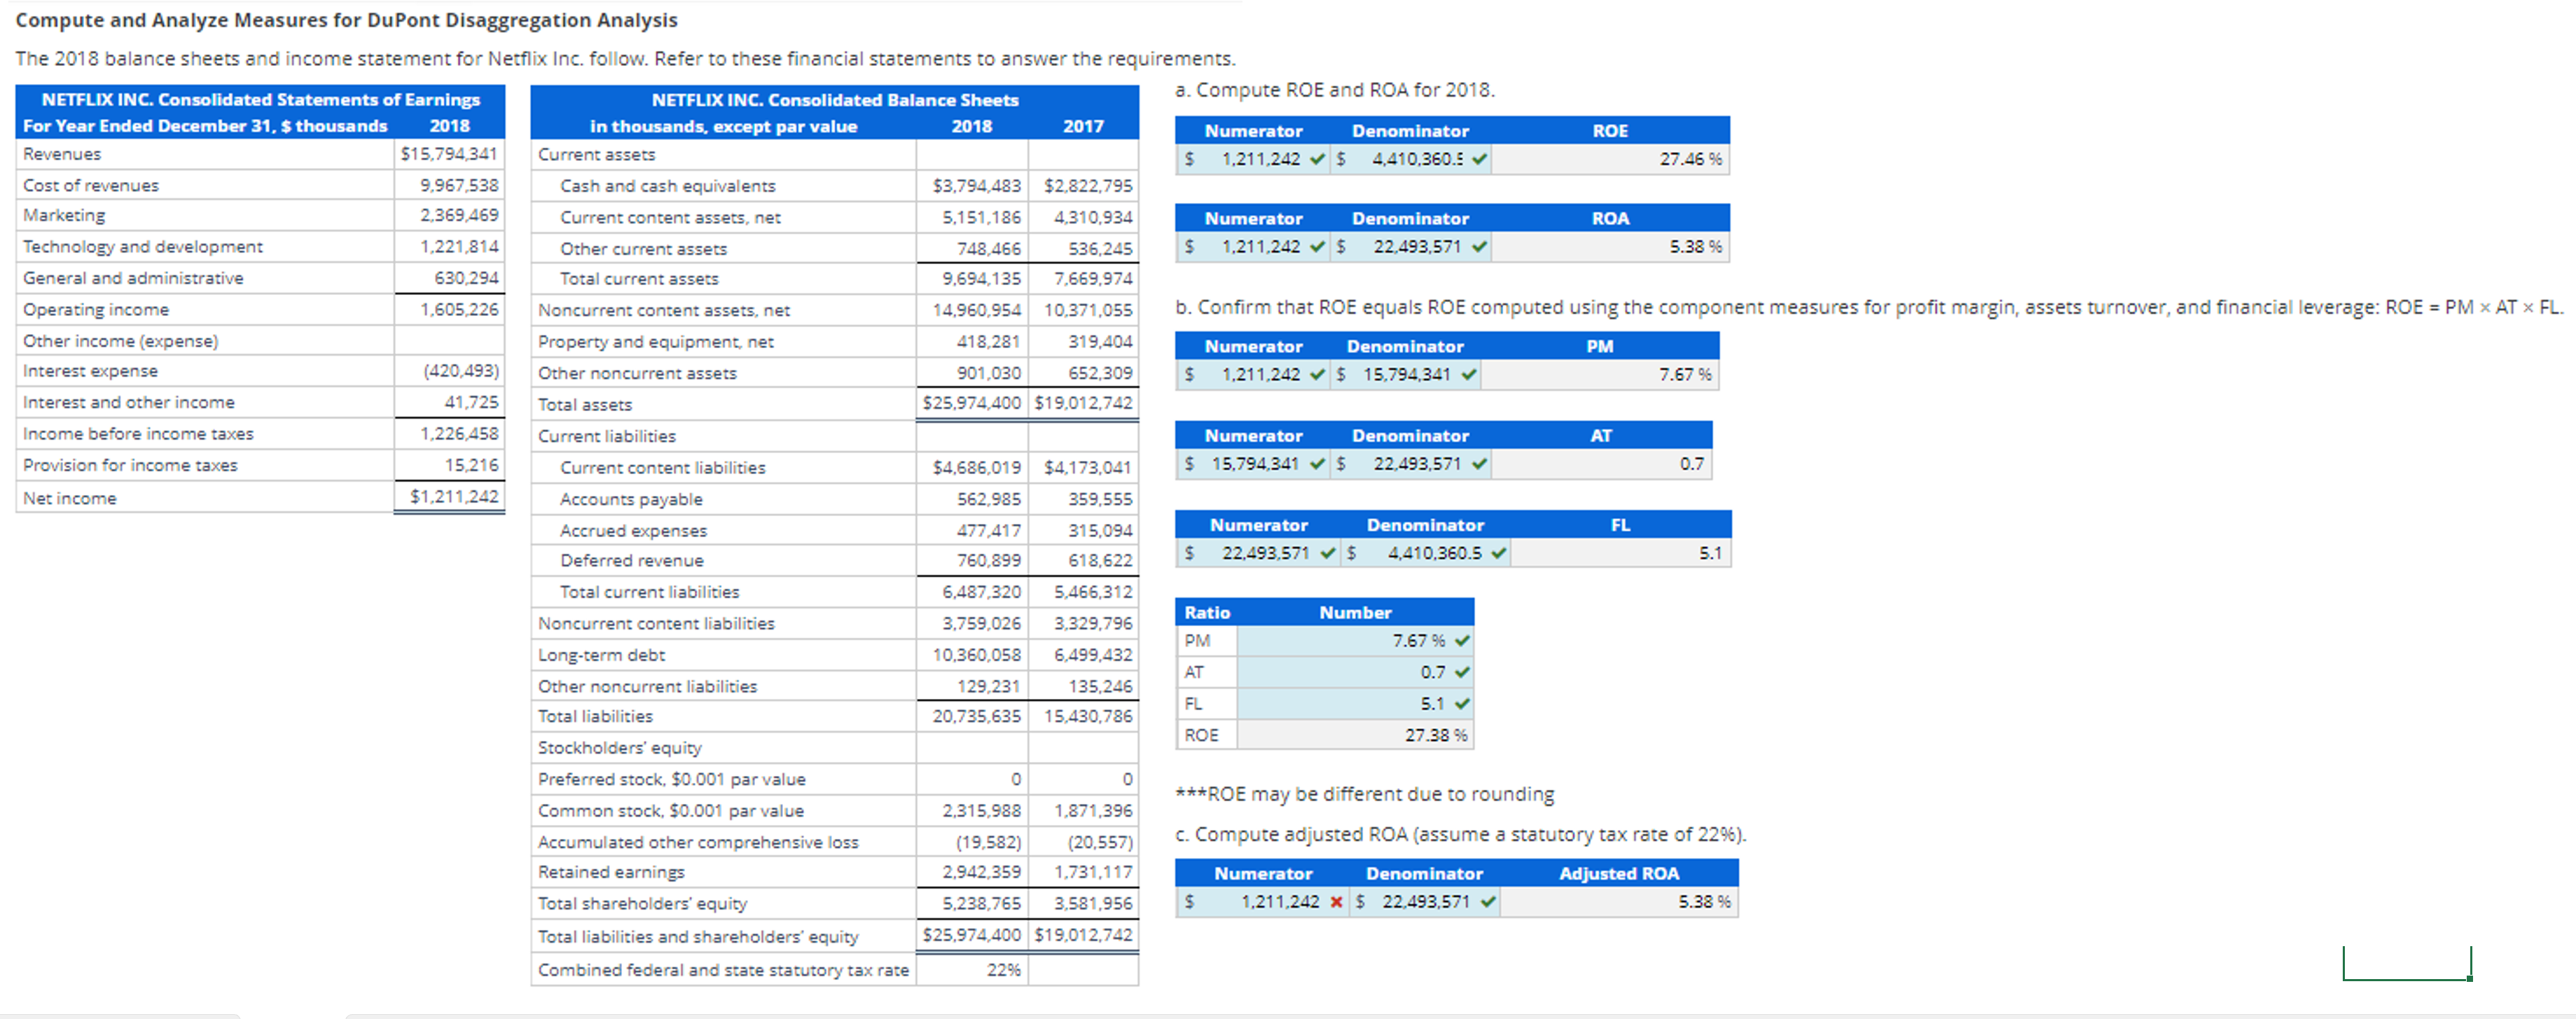Click the red X on the Adjusted ROA numerator

click(x=1337, y=901)
